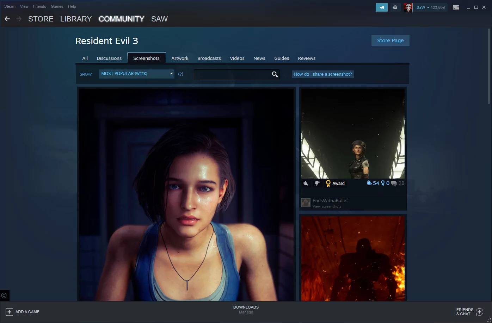
Task: Click How do I share a screenshot?
Action: (323, 74)
